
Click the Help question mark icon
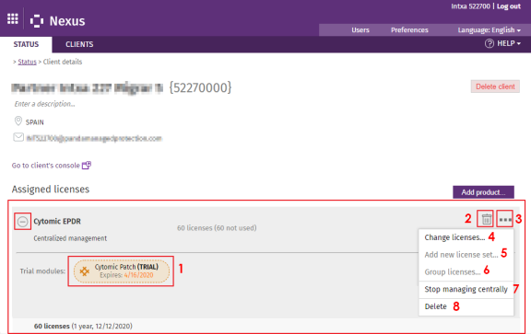[489, 43]
